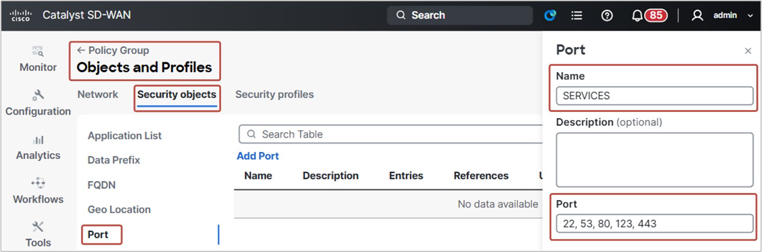Select Application List in sidebar
Screen dimensions: 762x252
click(124, 136)
